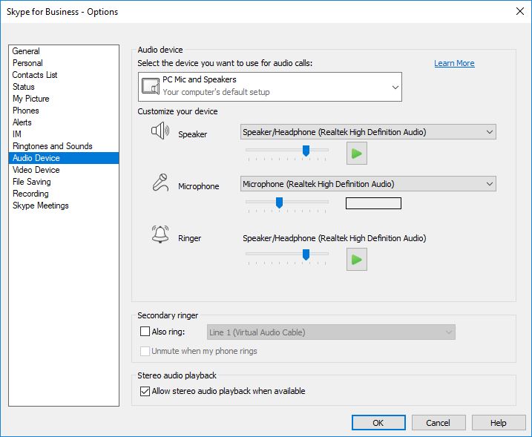Open Recording options

coord(64,194)
